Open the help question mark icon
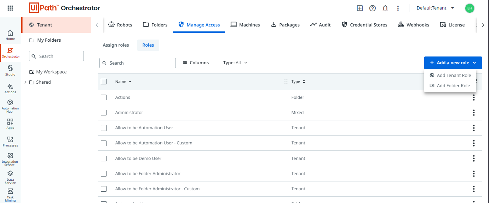 pos(373,8)
